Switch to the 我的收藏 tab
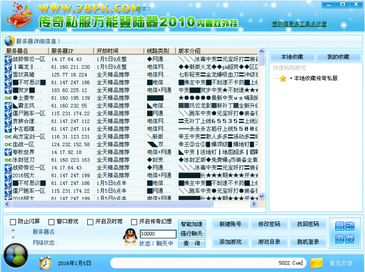 (x=338, y=57)
